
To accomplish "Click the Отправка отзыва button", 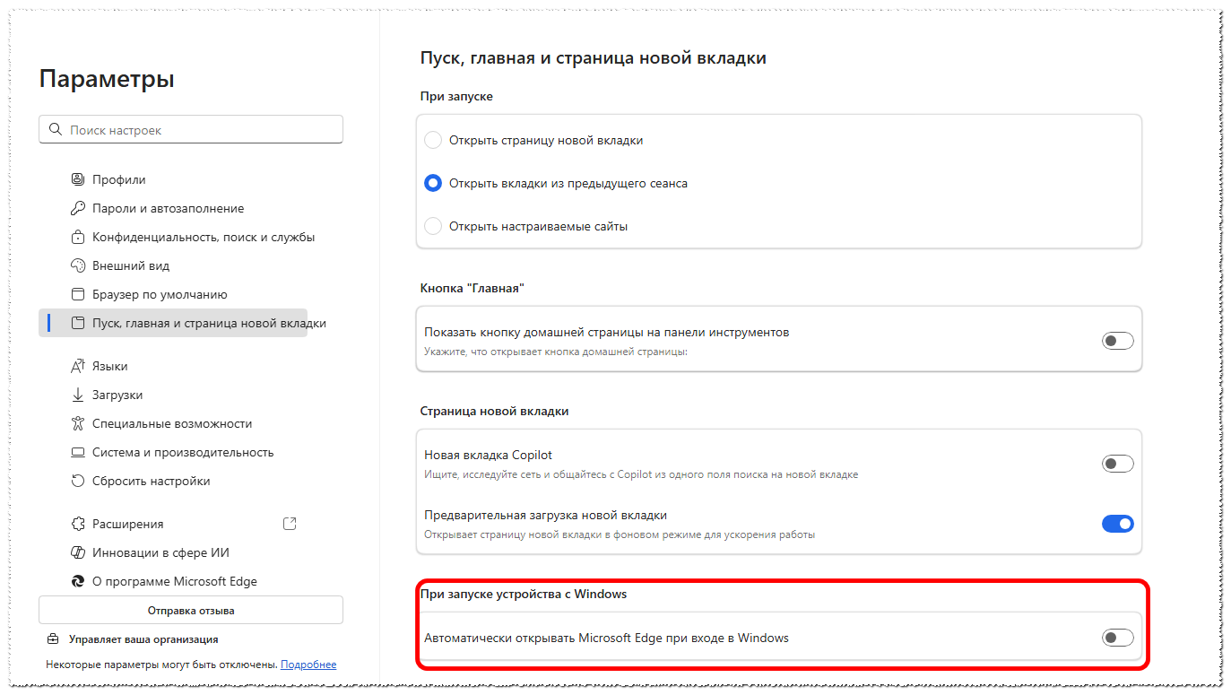I will pyautogui.click(x=191, y=610).
